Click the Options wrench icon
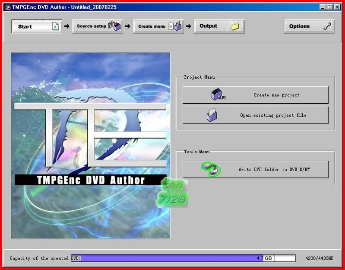The width and height of the screenshot is (345, 270). pos(327,26)
